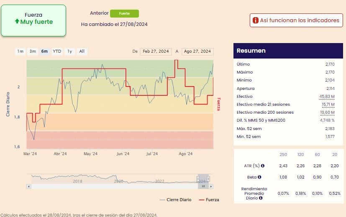Show All chart history
The height and width of the screenshot is (217, 346).
[x=82, y=51]
